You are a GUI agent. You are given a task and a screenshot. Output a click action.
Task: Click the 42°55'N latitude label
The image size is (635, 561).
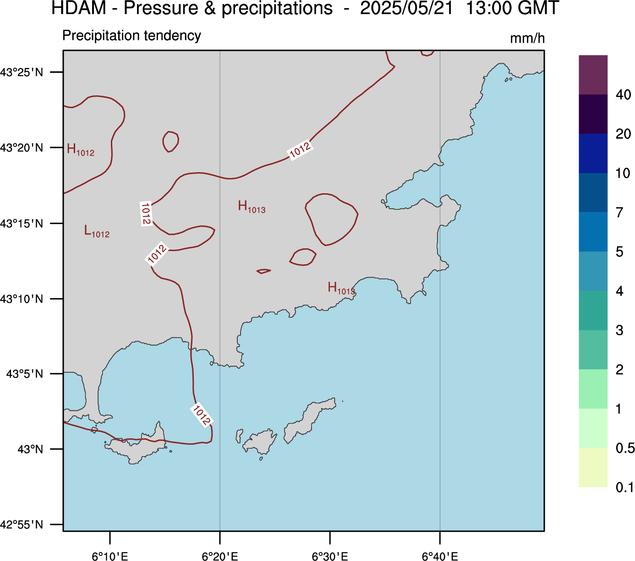point(22,524)
